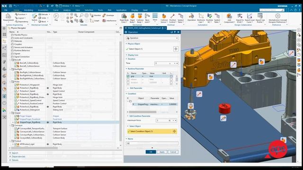The image size is (303, 170).
Task: Toggle checkbox for PickerAxis1_Speed
Action: 16,91
